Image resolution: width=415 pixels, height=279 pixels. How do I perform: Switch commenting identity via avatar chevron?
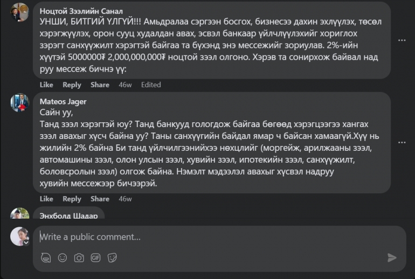[x=25, y=242]
